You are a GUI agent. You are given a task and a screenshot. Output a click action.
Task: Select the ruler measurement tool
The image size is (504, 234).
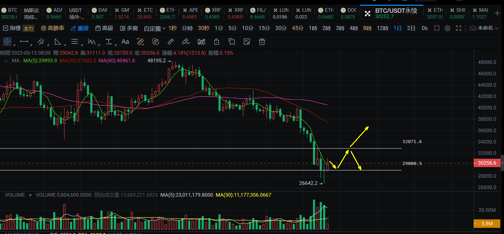tap(171, 42)
